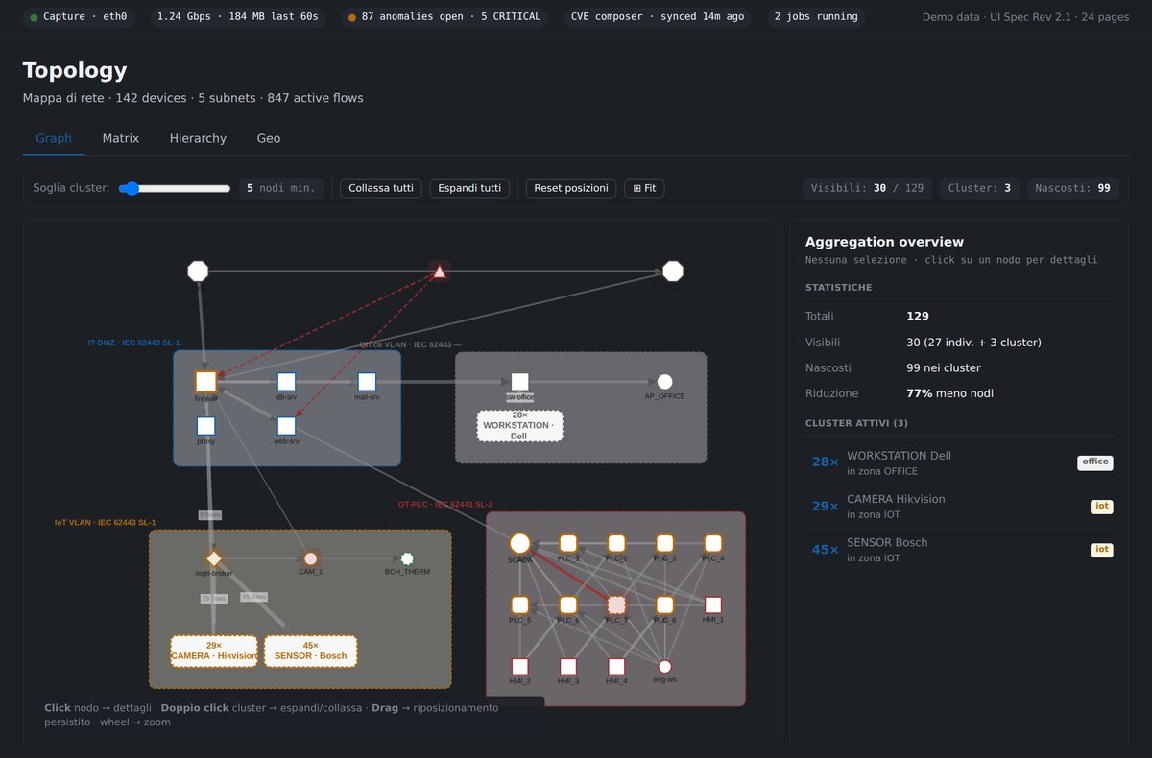Click the 28× WORKSTATION Dell cluster node

pos(519,426)
